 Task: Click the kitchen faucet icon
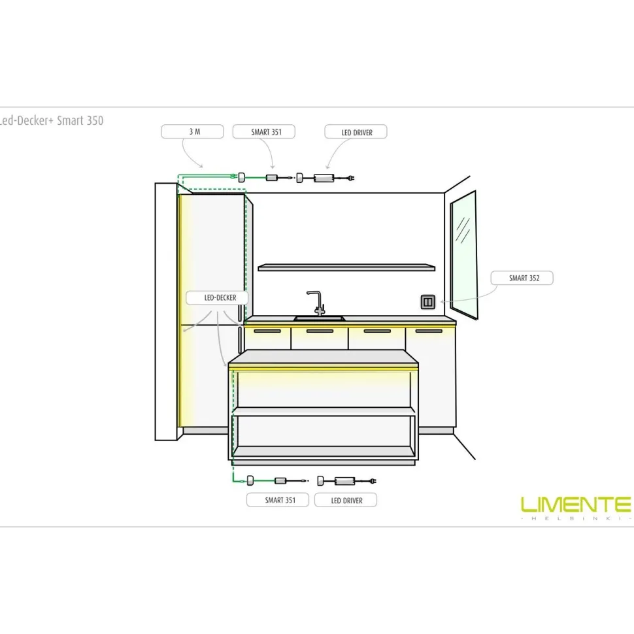pos(316,303)
